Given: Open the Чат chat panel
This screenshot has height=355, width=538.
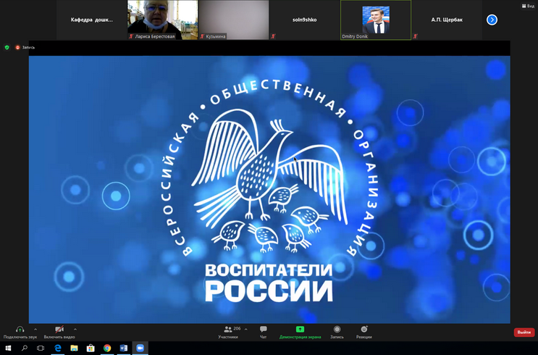Looking at the screenshot, I should click(263, 333).
